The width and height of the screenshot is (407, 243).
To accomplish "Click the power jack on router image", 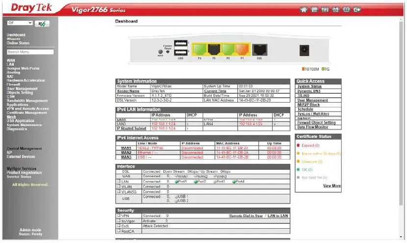I will pyautogui.click(x=304, y=51).
